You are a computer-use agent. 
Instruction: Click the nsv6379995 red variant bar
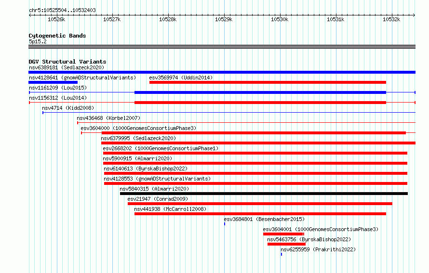tap(258, 143)
